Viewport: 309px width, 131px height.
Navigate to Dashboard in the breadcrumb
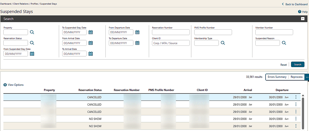click(6, 4)
